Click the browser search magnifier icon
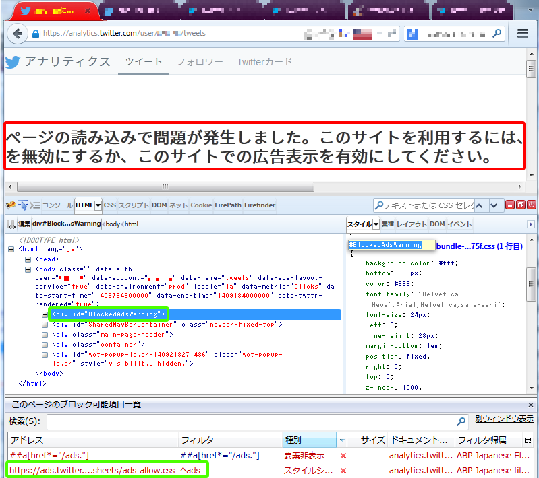Image resolution: width=539 pixels, height=478 pixels. [497, 33]
